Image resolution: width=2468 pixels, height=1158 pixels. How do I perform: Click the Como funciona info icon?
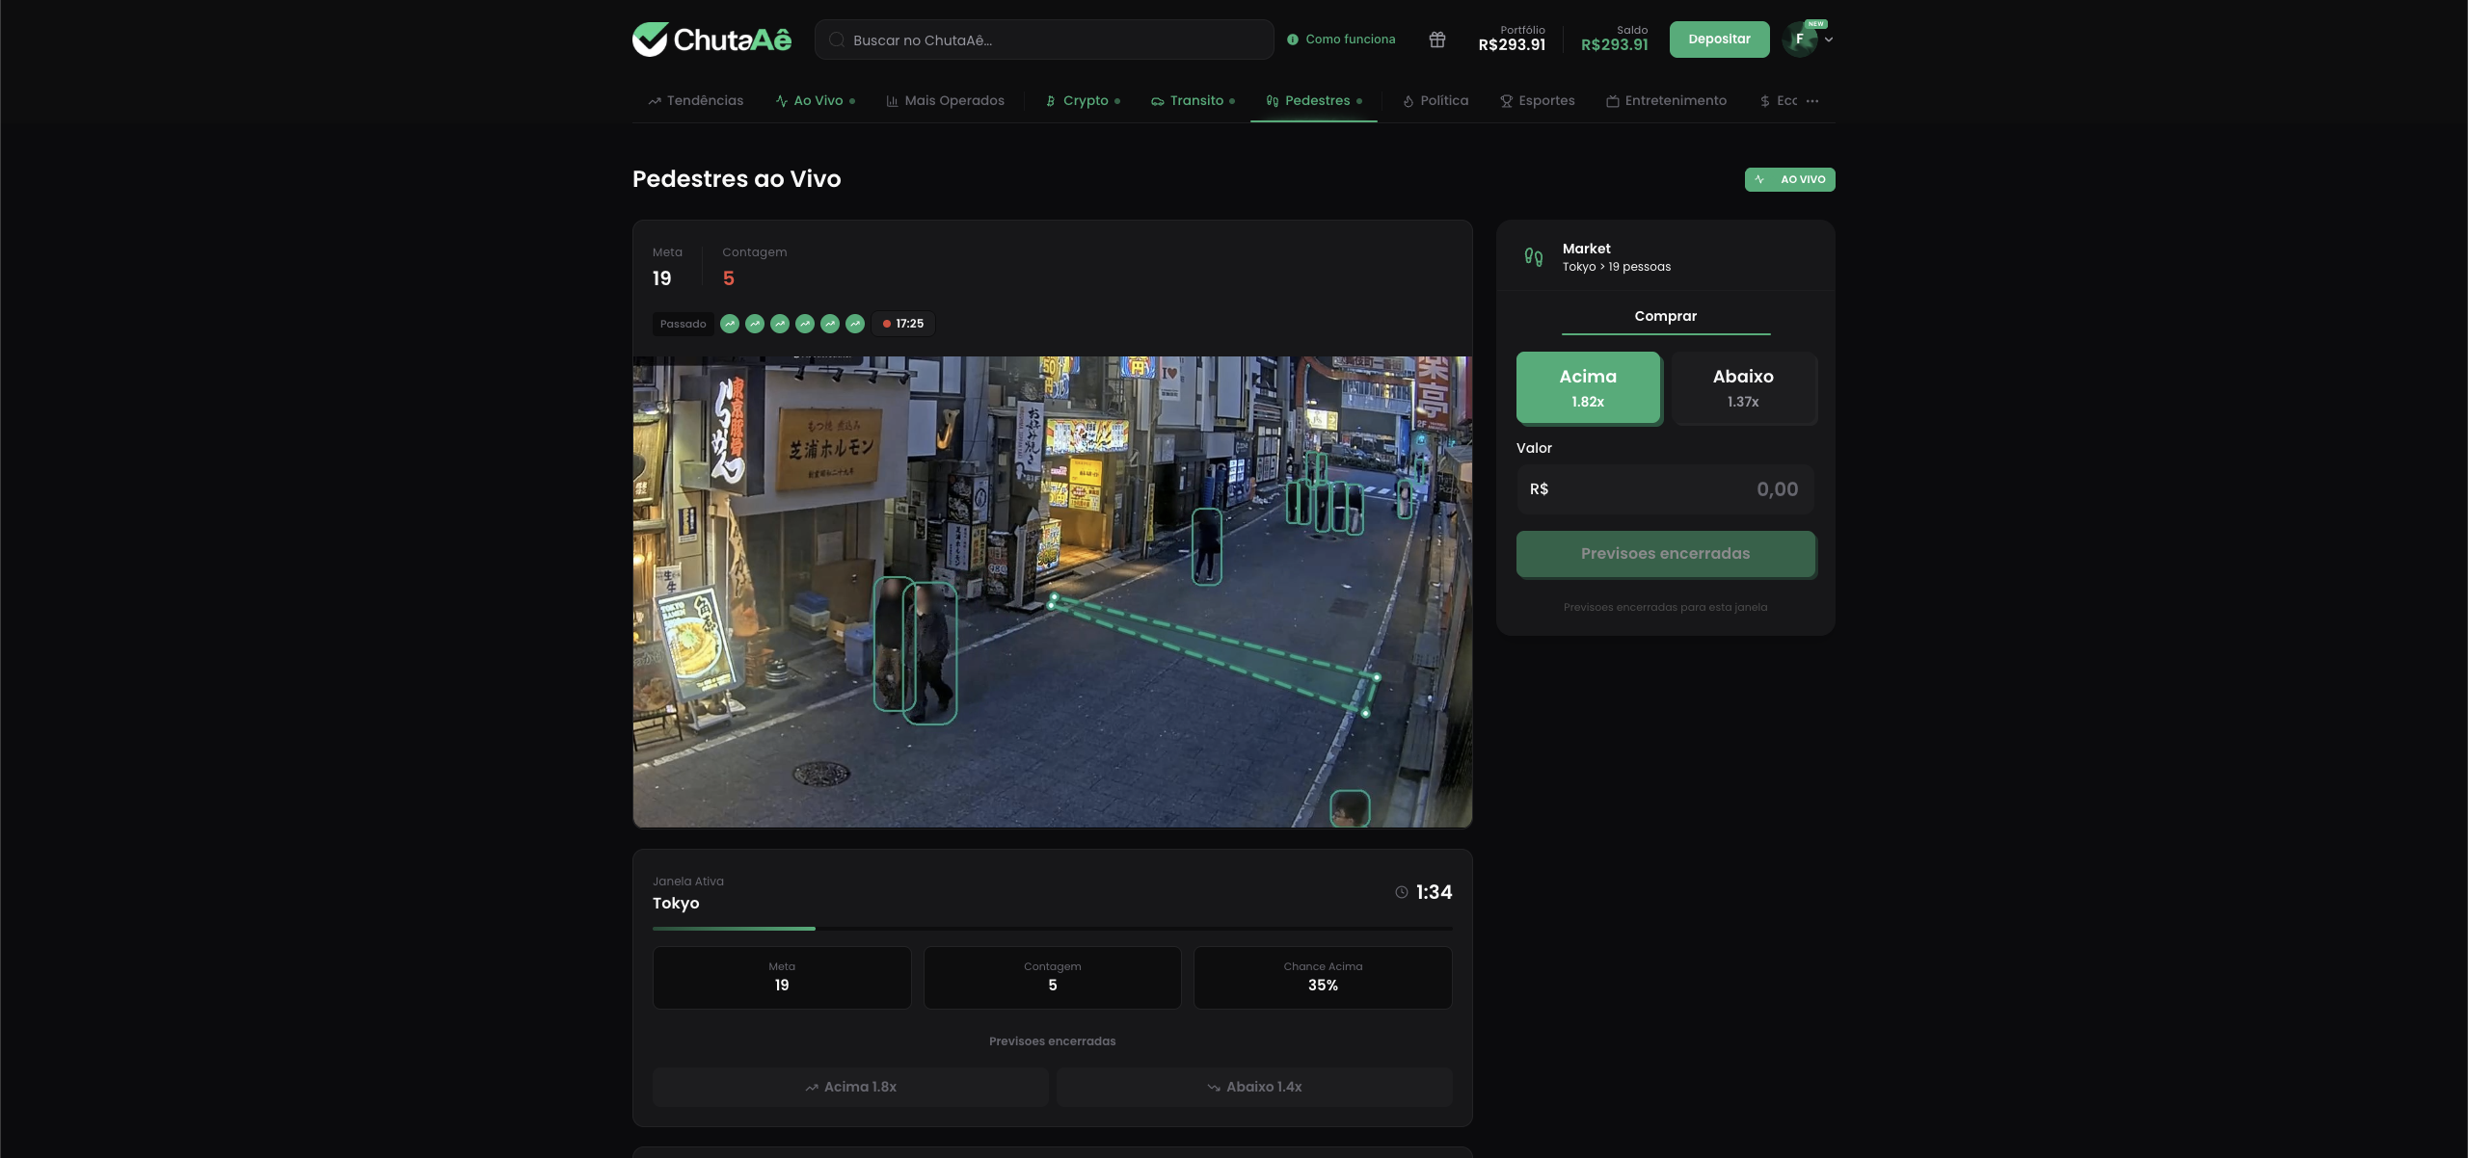tap(1293, 39)
